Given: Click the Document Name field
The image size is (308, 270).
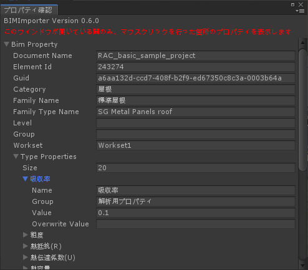Looking at the screenshot, I should (x=196, y=55).
